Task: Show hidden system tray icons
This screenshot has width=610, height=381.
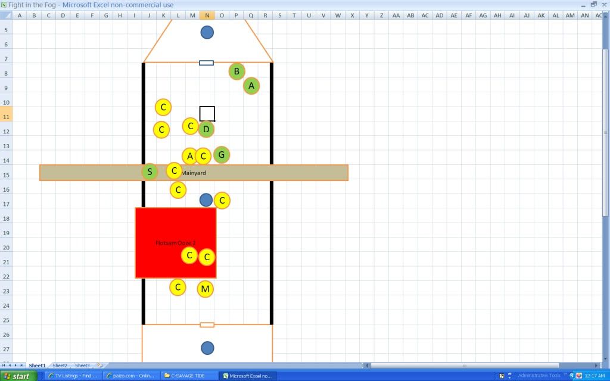Action: pos(572,376)
